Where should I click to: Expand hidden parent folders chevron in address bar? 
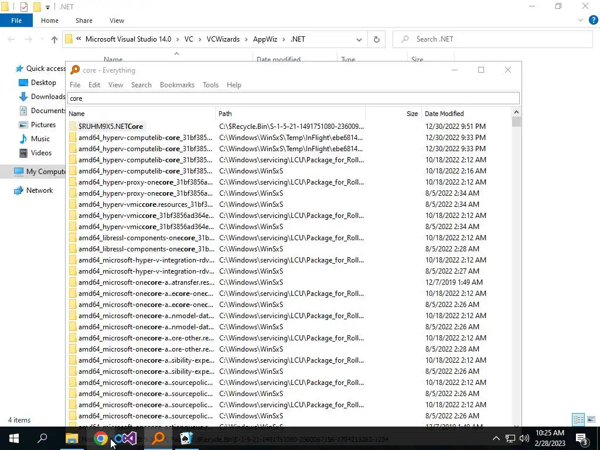click(x=79, y=39)
